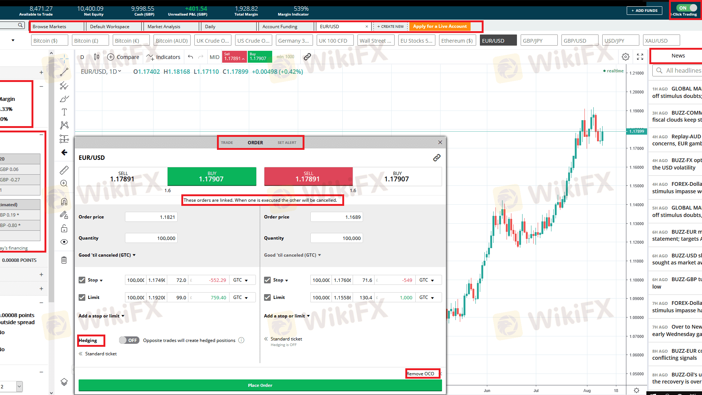The width and height of the screenshot is (702, 395).
Task: Click Apply for a Live Account
Action: pyautogui.click(x=440, y=26)
